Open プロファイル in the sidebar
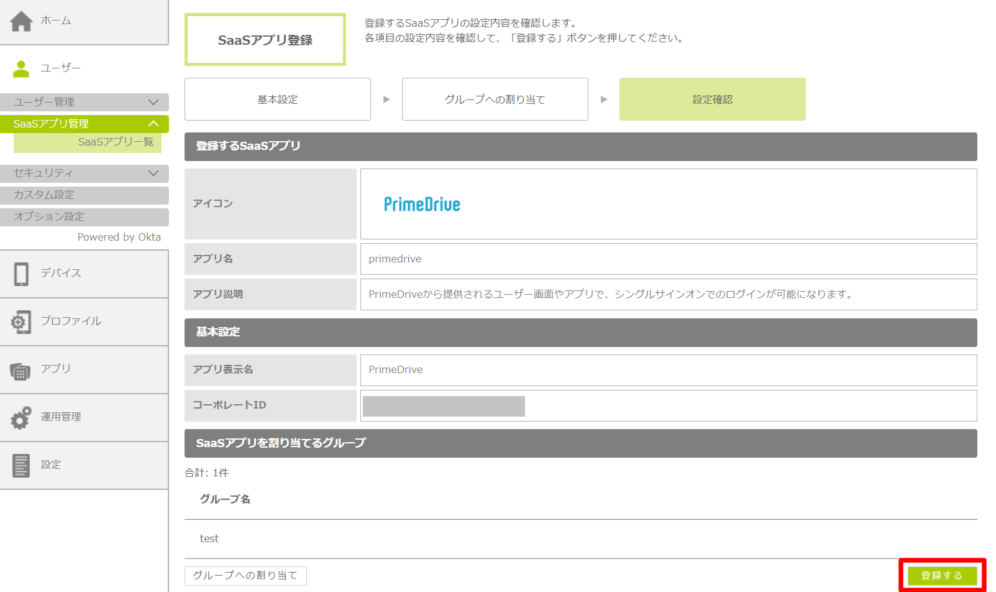The image size is (996, 592). 84,321
